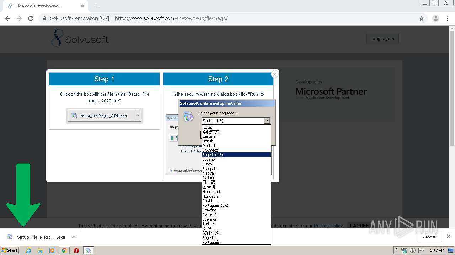
Task: Select Ελληνικά from the language list
Action: point(236,150)
